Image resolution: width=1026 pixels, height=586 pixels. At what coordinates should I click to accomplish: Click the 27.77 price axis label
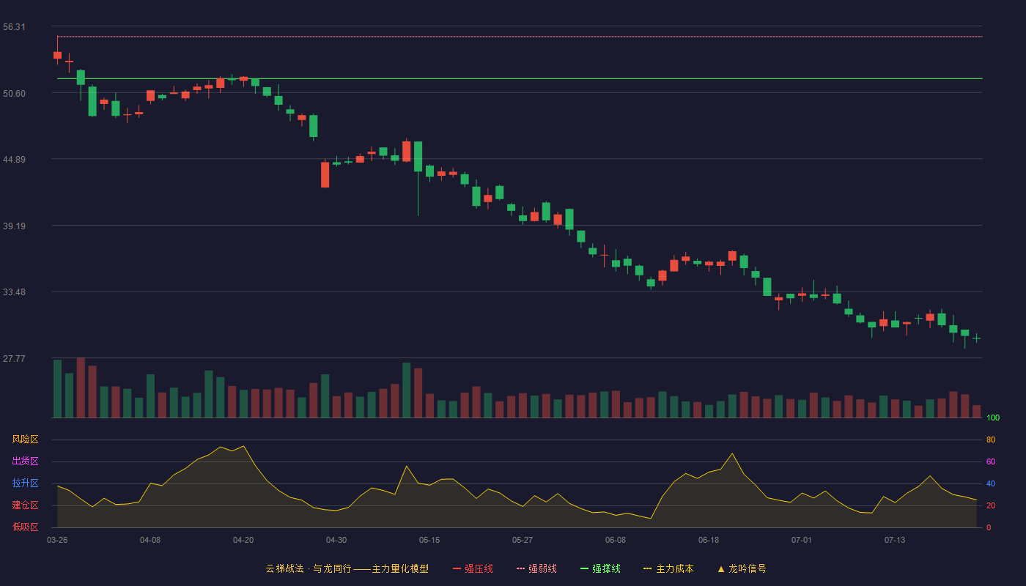[14, 359]
